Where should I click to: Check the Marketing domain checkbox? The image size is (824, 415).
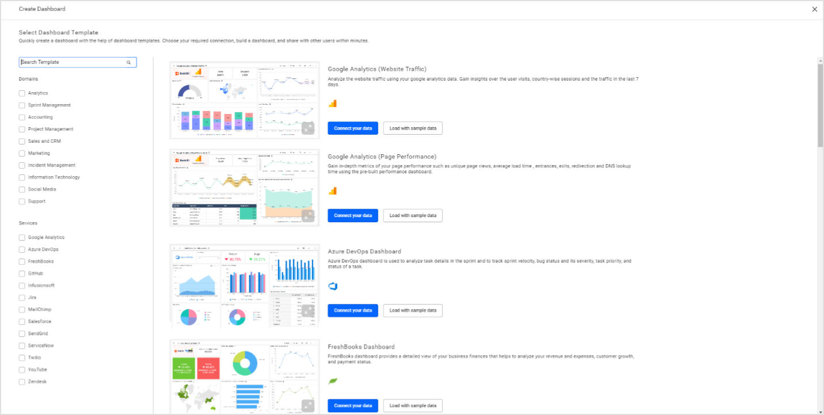click(22, 154)
